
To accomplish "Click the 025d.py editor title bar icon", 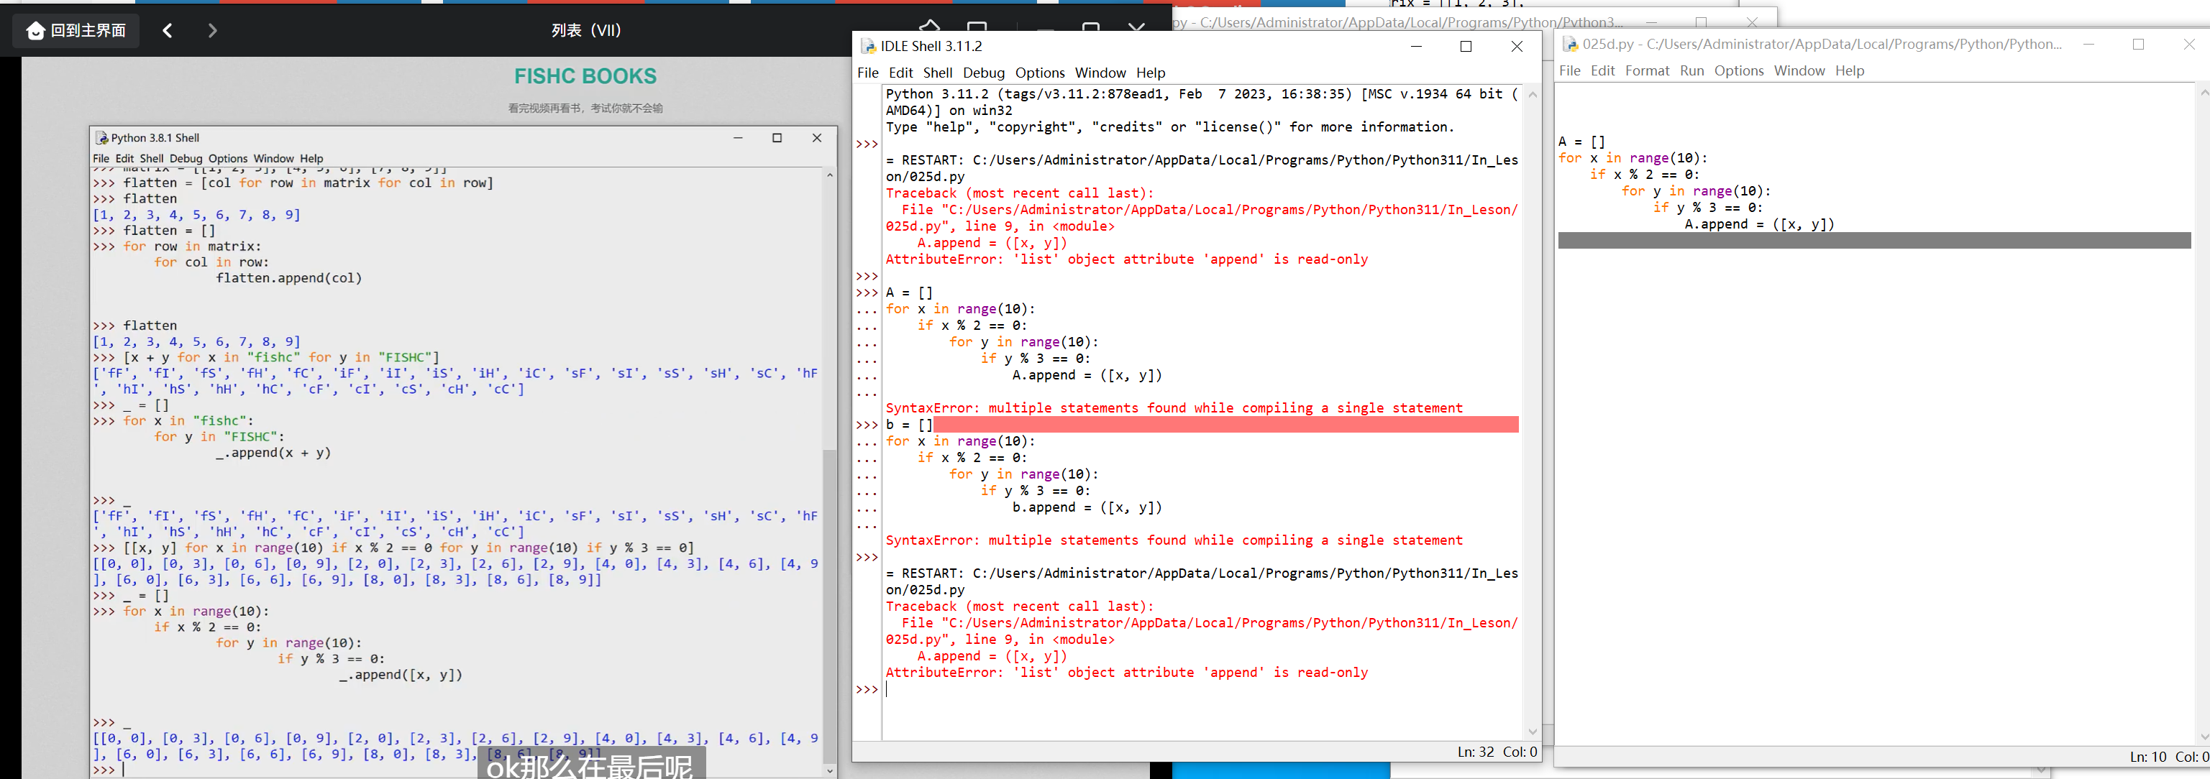I will (x=1570, y=44).
